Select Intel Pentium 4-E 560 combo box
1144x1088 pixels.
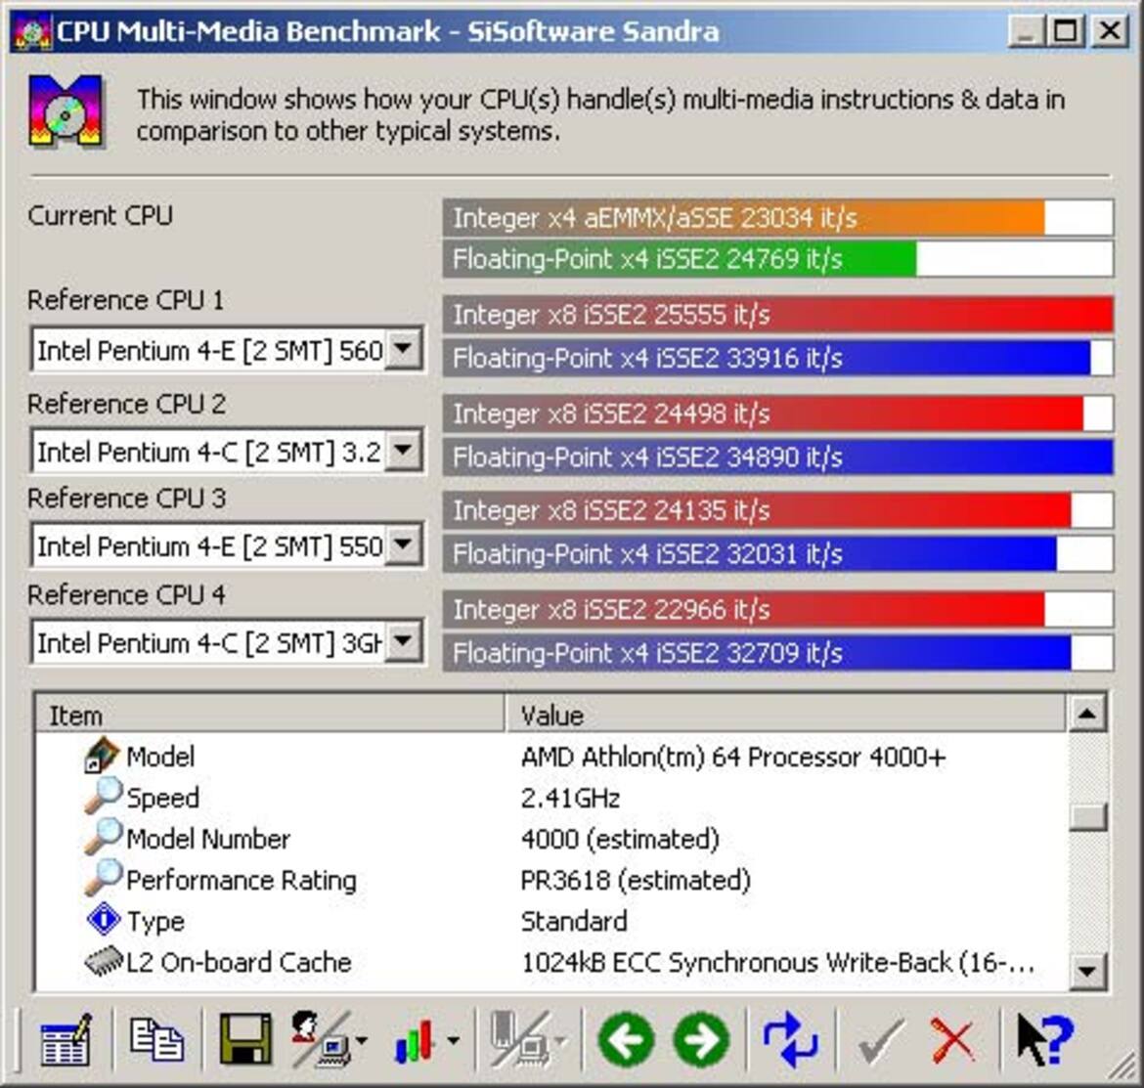226,350
